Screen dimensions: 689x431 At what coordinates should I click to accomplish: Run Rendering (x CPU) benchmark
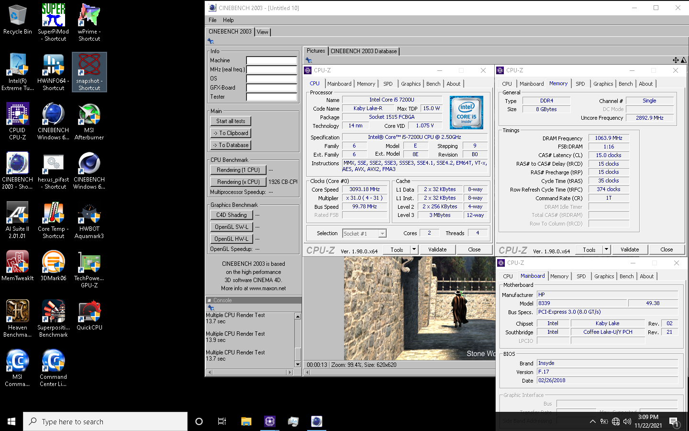pyautogui.click(x=238, y=182)
